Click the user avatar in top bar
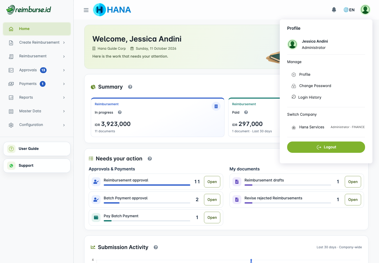Viewport: 379px width, 263px height. point(365,10)
